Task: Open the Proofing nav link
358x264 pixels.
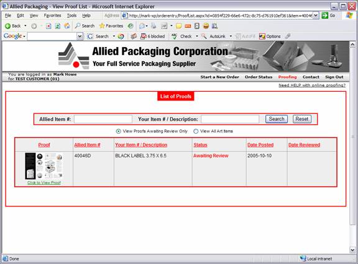Action: tap(287, 77)
